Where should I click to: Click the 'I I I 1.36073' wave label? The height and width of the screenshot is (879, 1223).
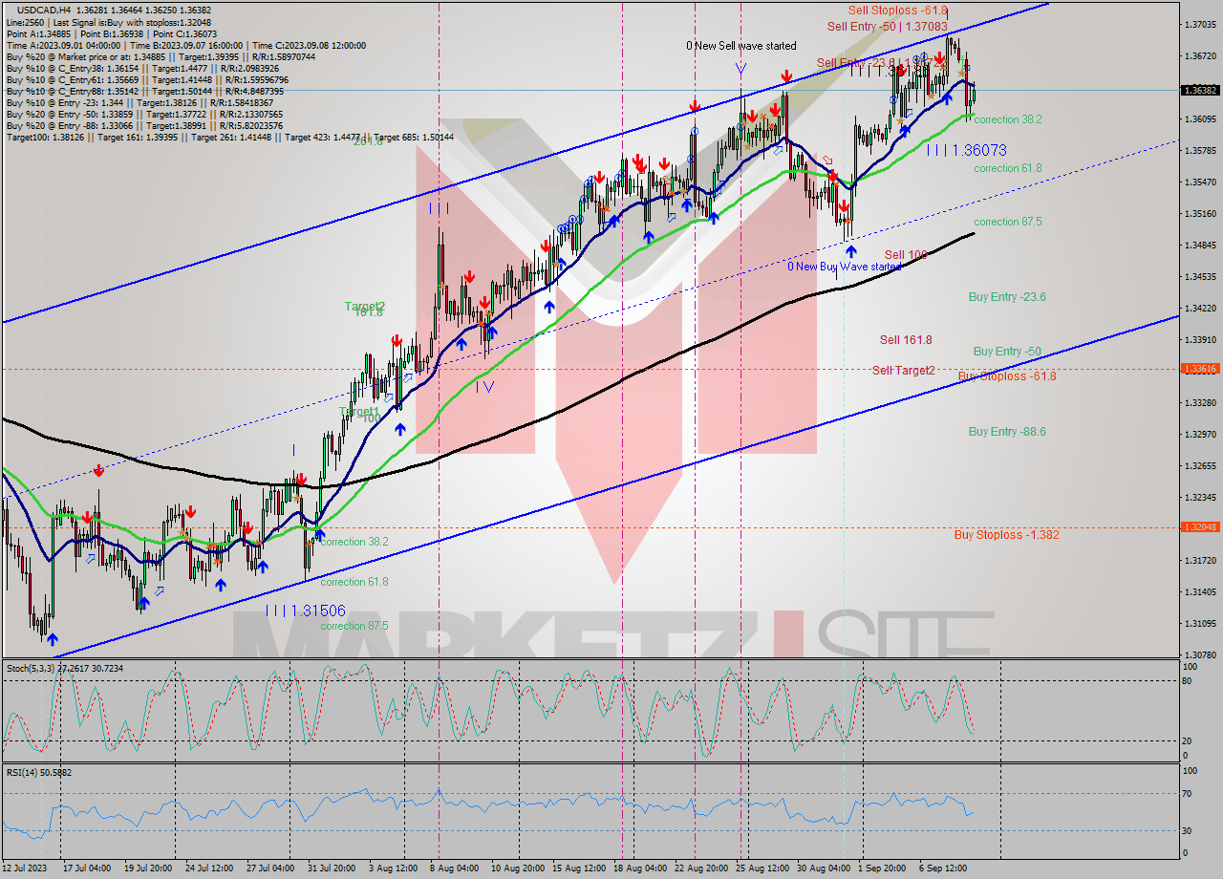966,151
